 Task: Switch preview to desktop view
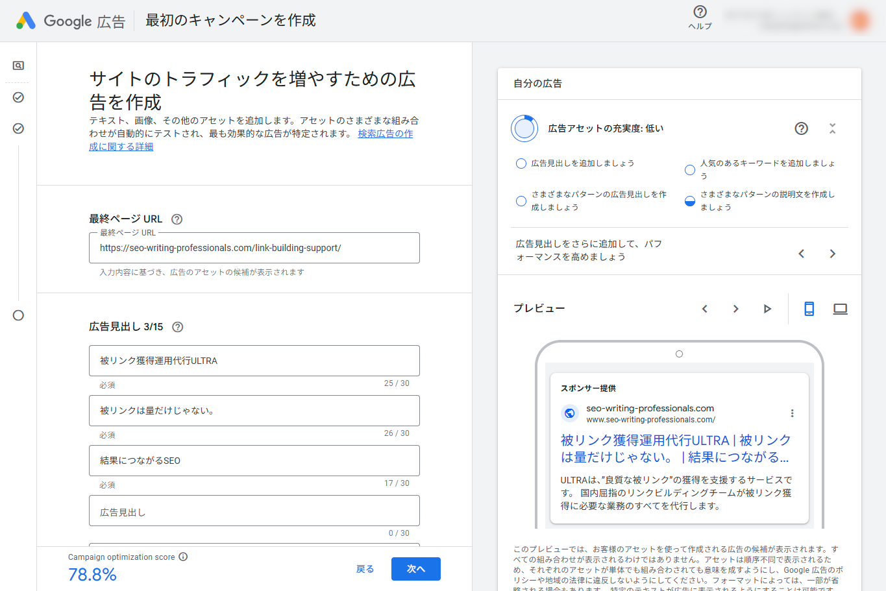point(840,308)
